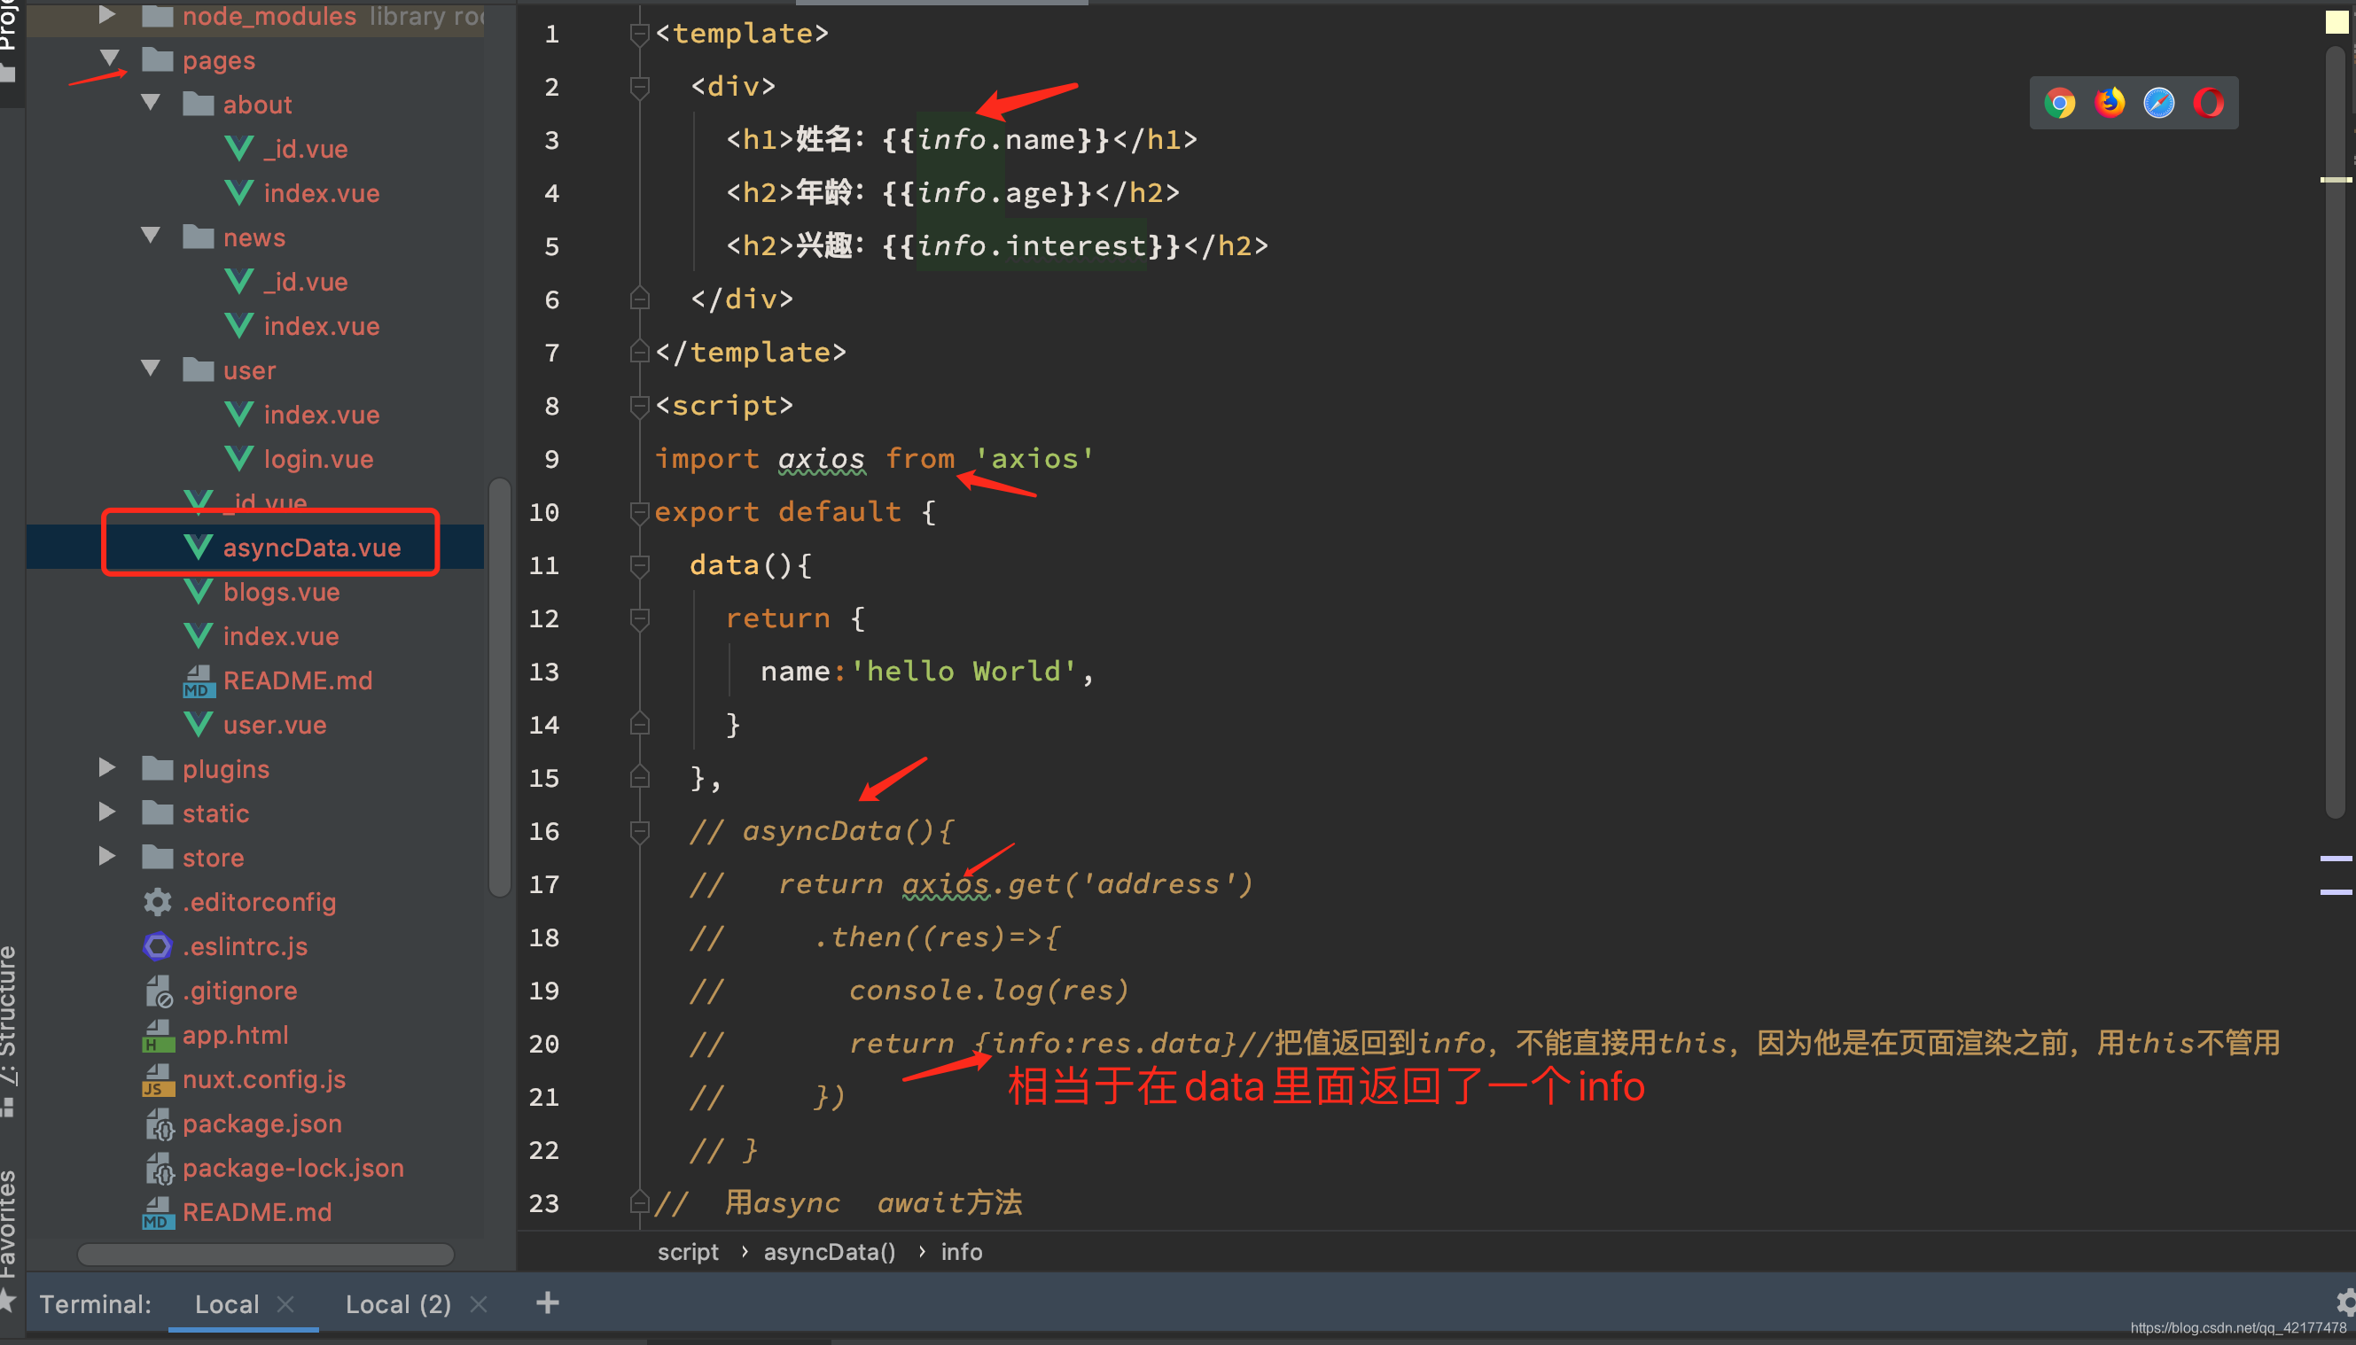Open the .gitignore file

[x=239, y=991]
